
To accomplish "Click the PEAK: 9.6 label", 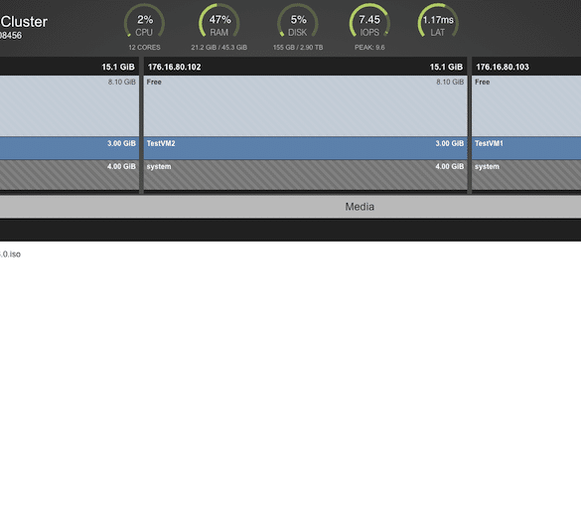I will (369, 48).
